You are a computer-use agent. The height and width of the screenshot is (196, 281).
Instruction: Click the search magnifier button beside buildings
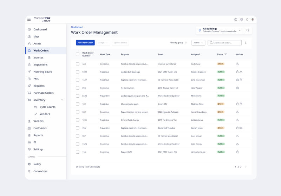pyautogui.click(x=248, y=30)
